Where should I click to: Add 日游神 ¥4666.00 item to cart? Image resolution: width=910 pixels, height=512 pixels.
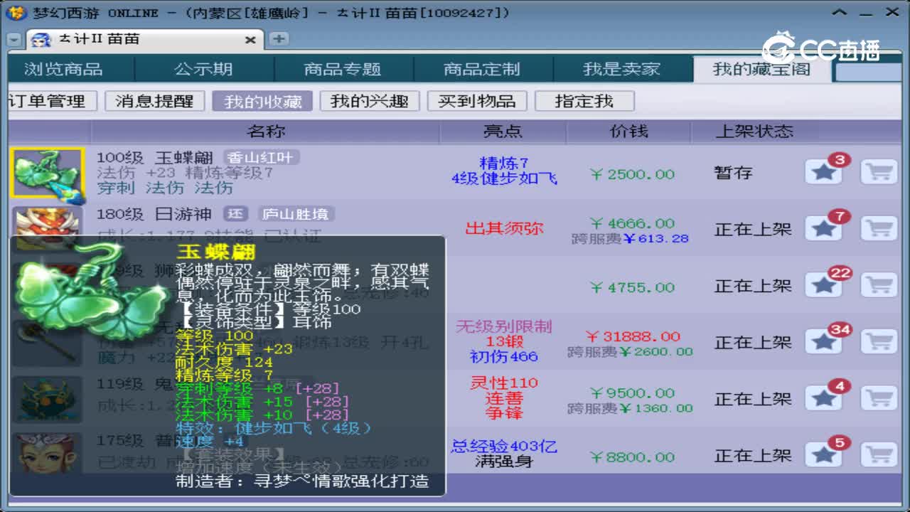pyautogui.click(x=879, y=228)
